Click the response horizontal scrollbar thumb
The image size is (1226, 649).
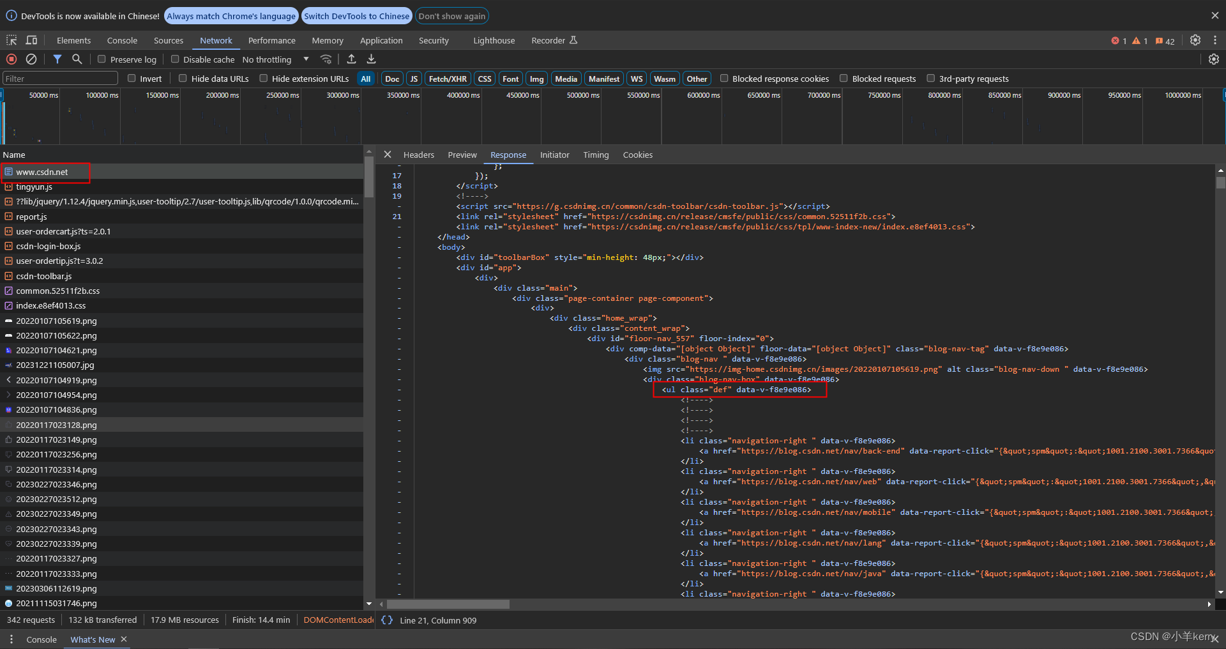448,604
